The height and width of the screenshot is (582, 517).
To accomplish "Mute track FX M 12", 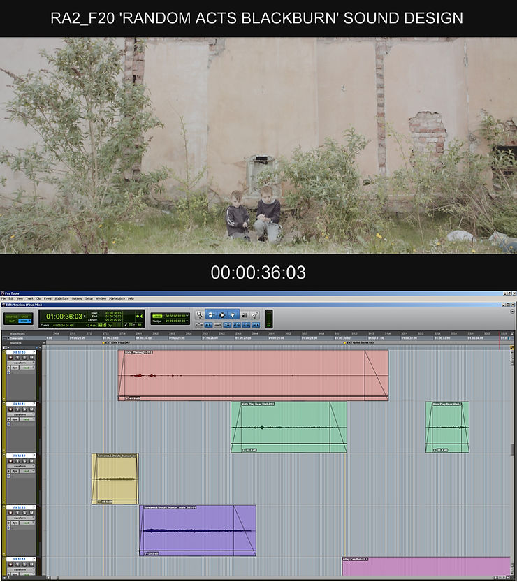I will click(31, 460).
